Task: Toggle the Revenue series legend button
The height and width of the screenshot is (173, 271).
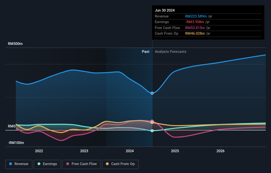Action: [x=19, y=164]
